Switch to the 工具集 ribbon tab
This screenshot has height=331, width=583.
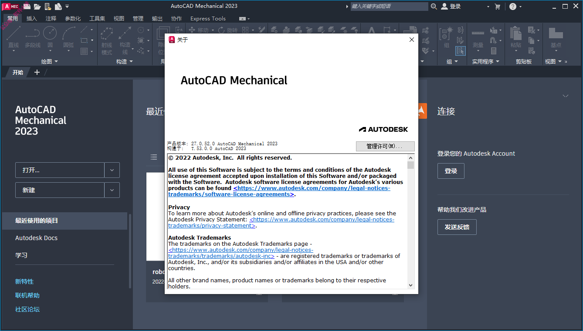click(x=97, y=18)
